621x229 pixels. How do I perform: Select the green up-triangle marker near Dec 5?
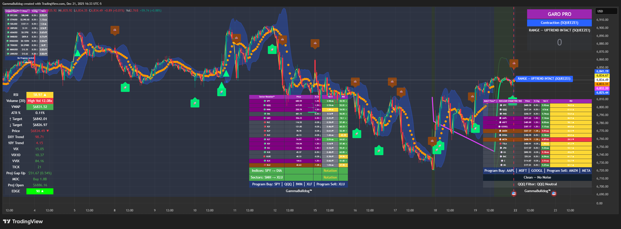pyautogui.click(x=78, y=53)
